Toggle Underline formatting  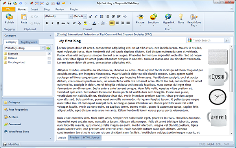58,23
